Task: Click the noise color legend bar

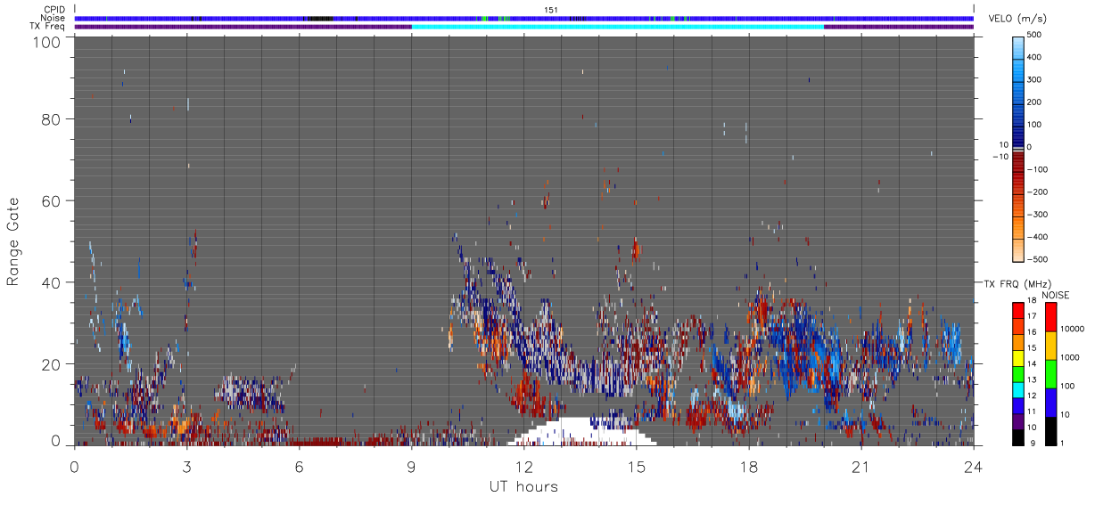Action: click(x=1050, y=373)
